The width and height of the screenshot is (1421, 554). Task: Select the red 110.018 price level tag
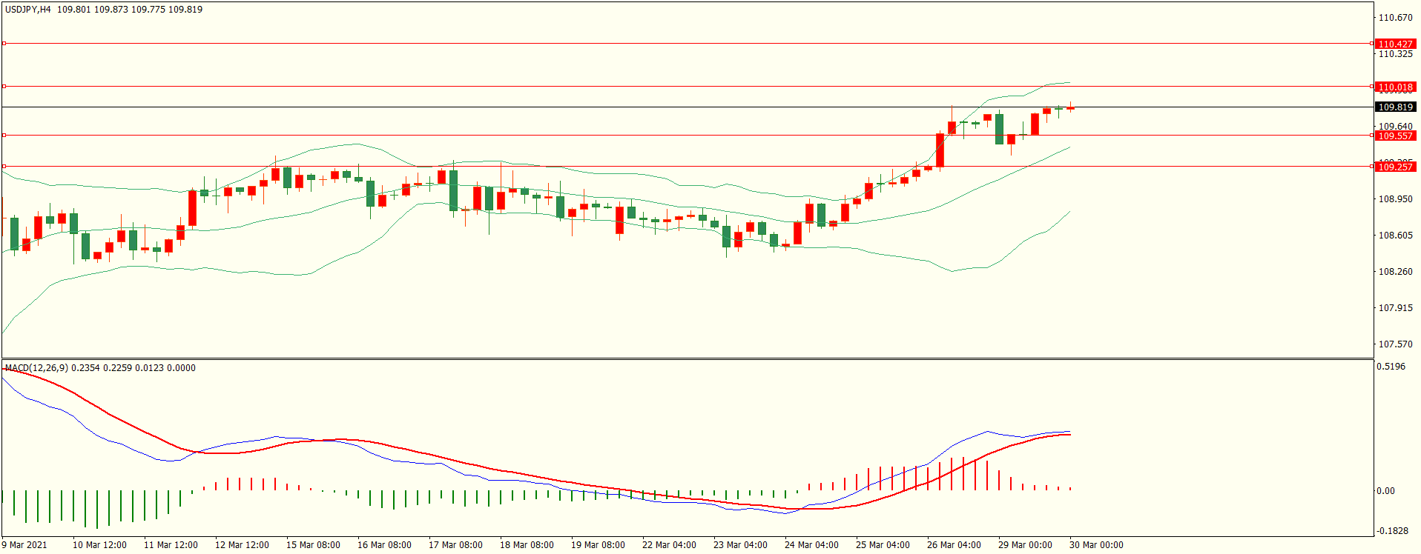[1395, 87]
